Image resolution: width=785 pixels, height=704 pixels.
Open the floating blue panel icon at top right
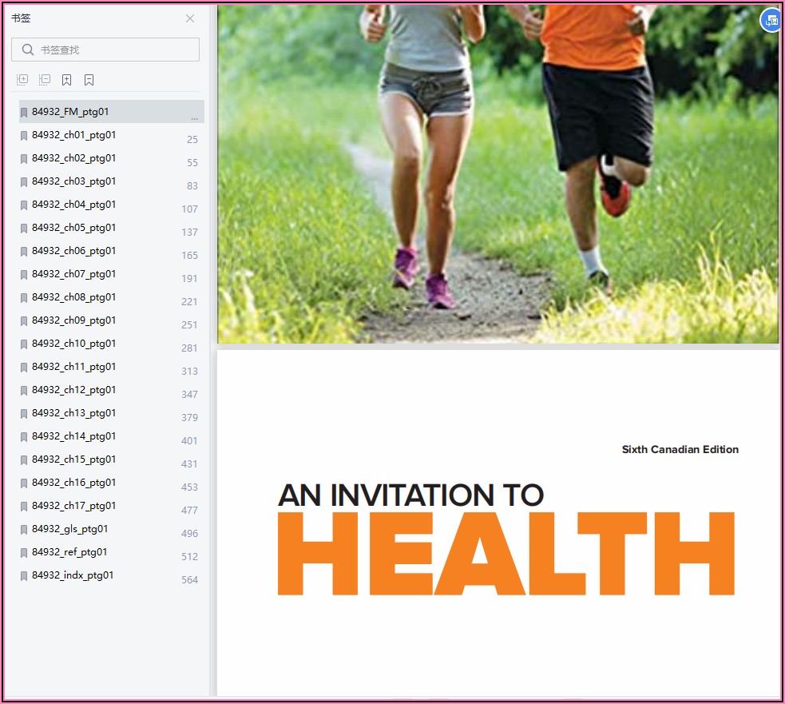coord(771,21)
